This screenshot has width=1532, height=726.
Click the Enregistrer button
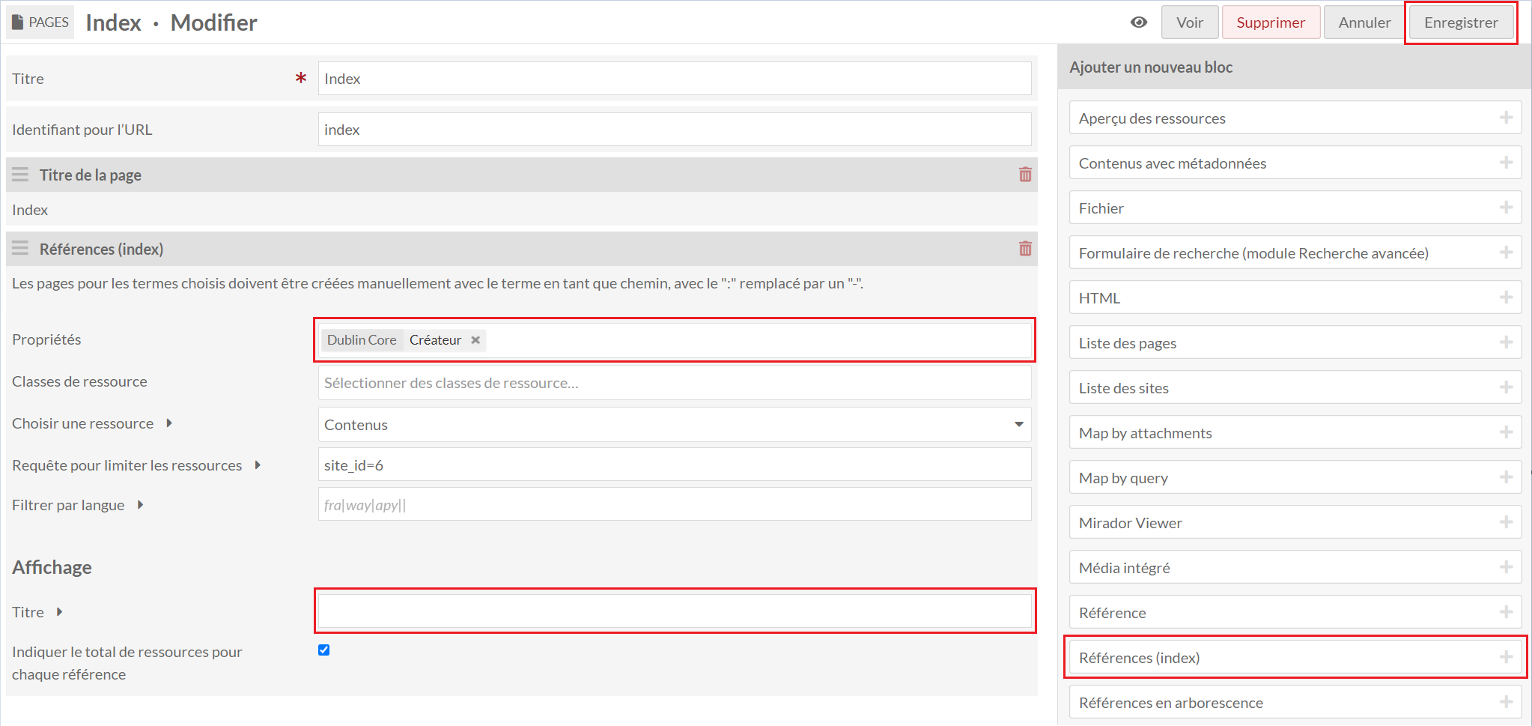click(x=1460, y=22)
